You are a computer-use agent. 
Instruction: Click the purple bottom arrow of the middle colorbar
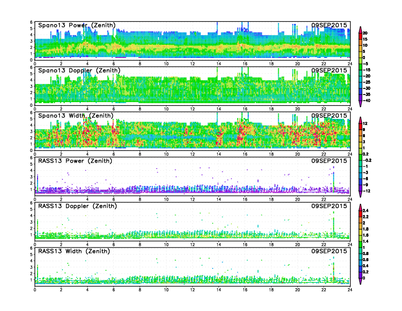point(360,194)
